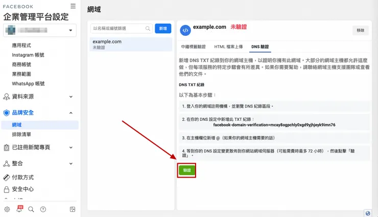Select the example.com row in the domain list
378x217 pixels.
[131, 44]
